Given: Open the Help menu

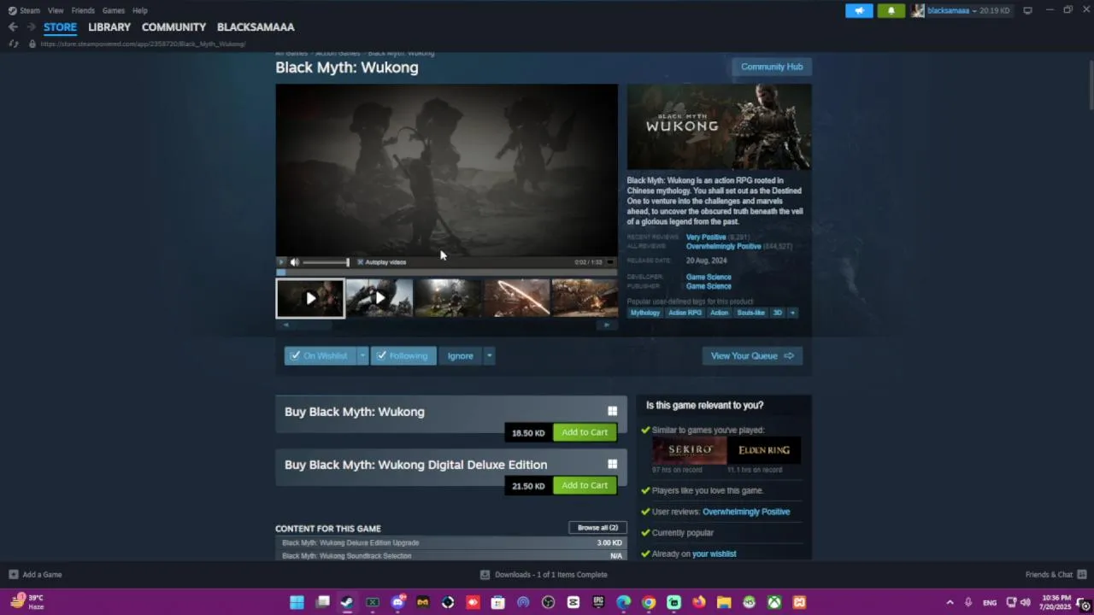Looking at the screenshot, I should pyautogui.click(x=140, y=10).
